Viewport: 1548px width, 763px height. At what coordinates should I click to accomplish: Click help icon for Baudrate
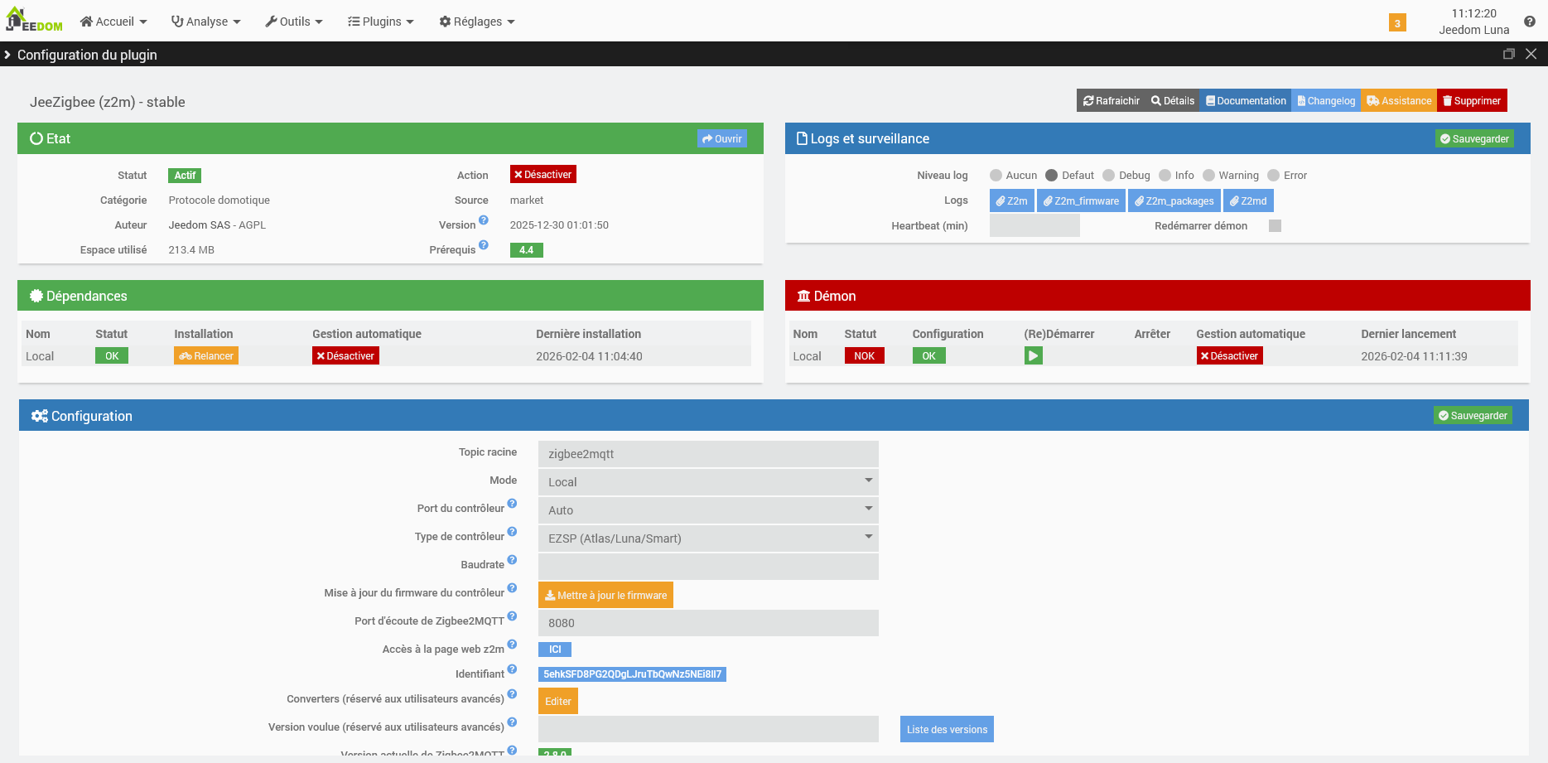[512, 560]
